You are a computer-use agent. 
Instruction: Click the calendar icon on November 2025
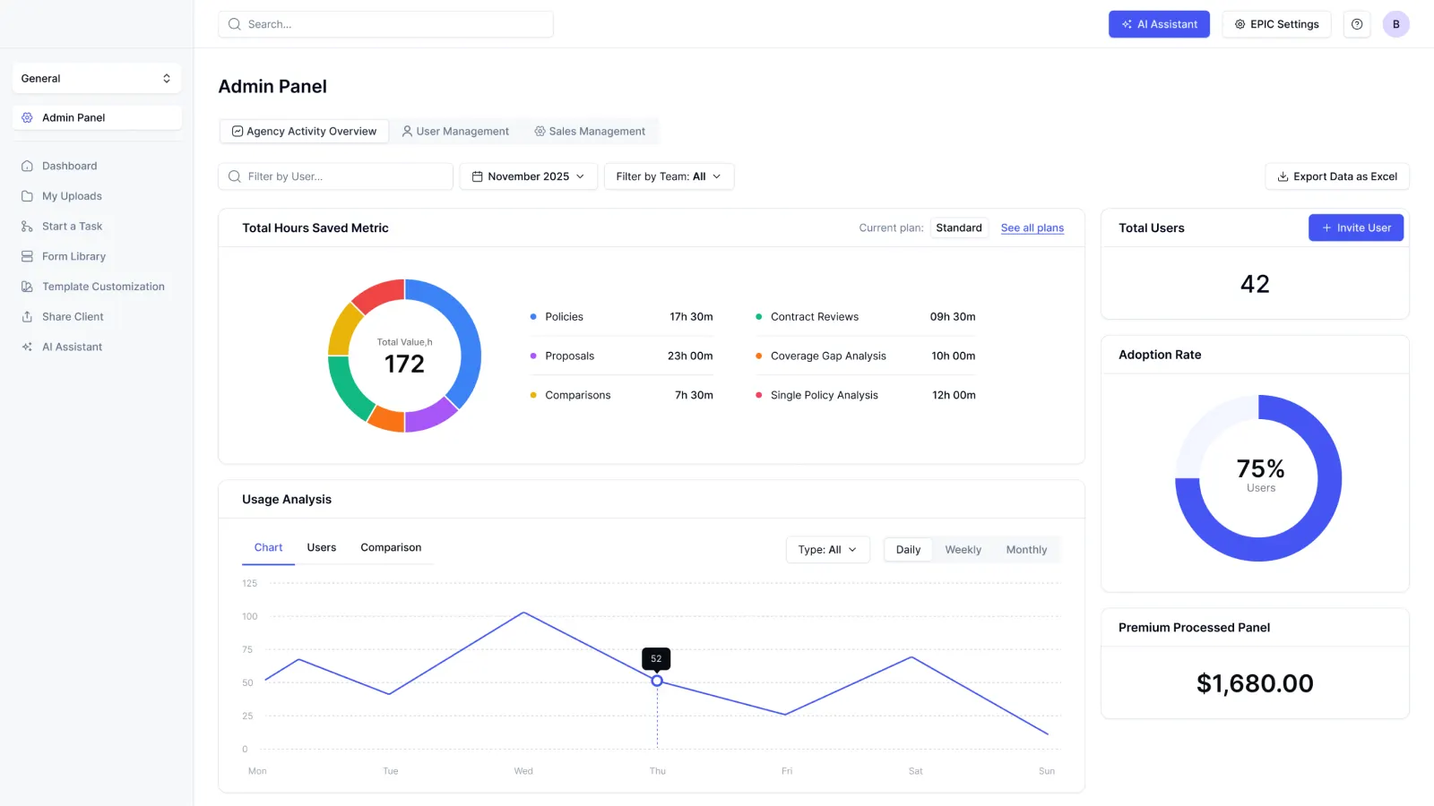point(478,176)
